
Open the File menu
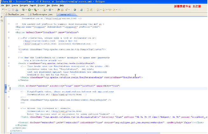pyautogui.click(x=2, y=5)
